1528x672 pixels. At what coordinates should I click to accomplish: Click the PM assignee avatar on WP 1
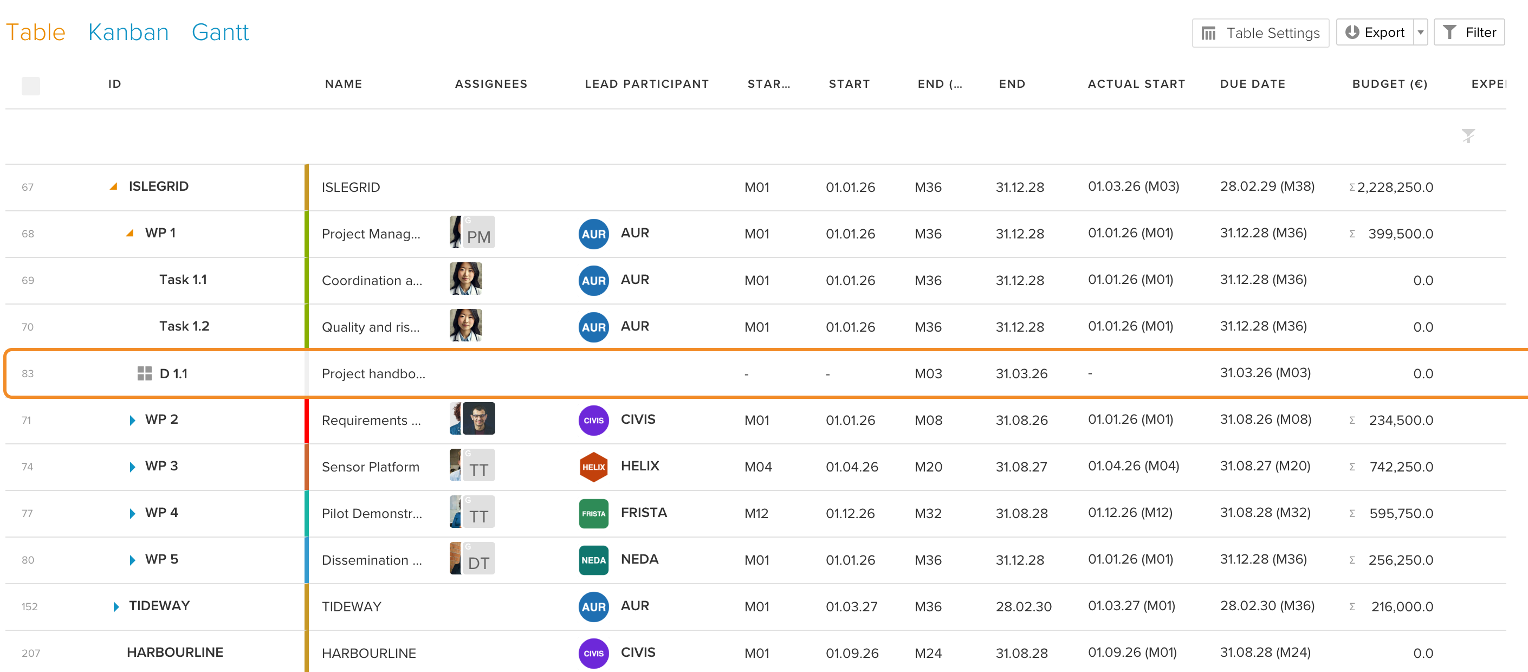point(478,232)
